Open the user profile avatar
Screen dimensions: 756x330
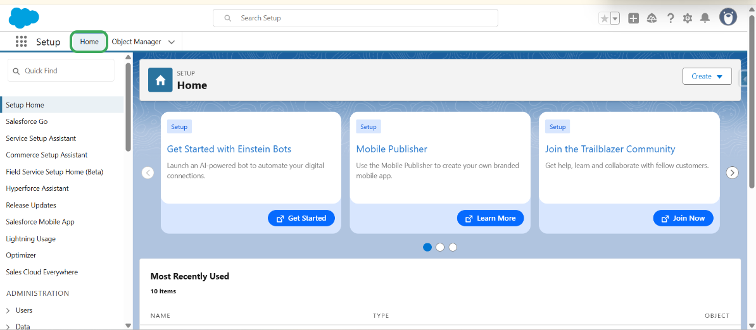tap(728, 17)
